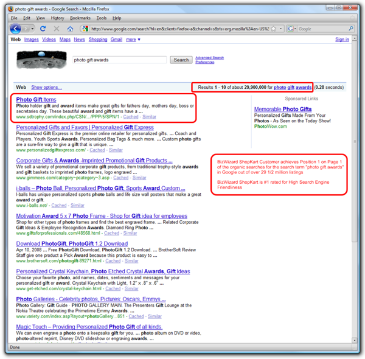The height and width of the screenshot is (359, 365).
Task: Click 'awards' term link in results header
Action: coord(304,87)
